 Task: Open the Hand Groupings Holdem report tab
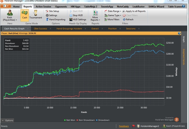coord(69,29)
